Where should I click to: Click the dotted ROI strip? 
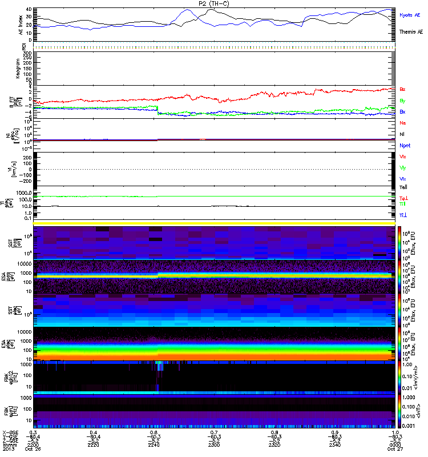pyautogui.click(x=214, y=47)
